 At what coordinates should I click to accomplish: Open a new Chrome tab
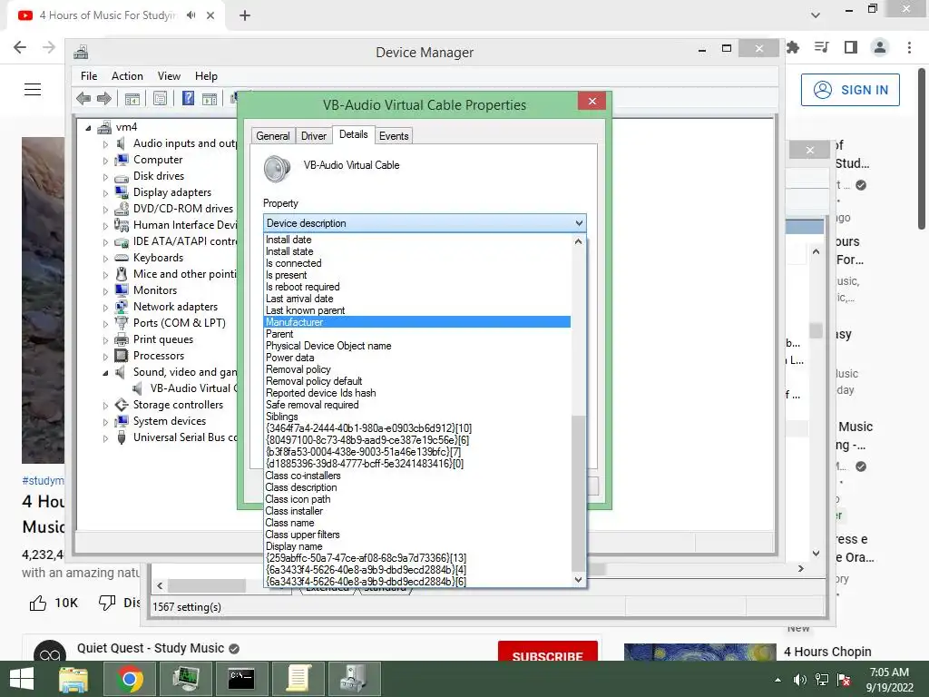(x=245, y=15)
